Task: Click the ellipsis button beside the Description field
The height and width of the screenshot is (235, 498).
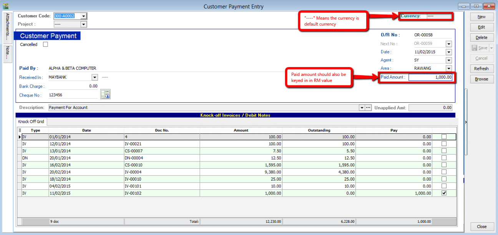Action: point(368,108)
